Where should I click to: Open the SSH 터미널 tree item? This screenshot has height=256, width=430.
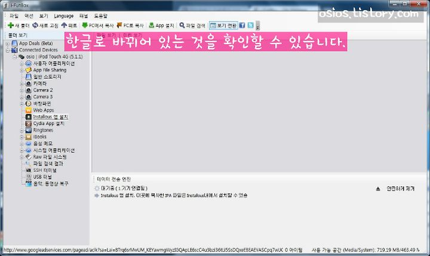pyautogui.click(x=45, y=170)
